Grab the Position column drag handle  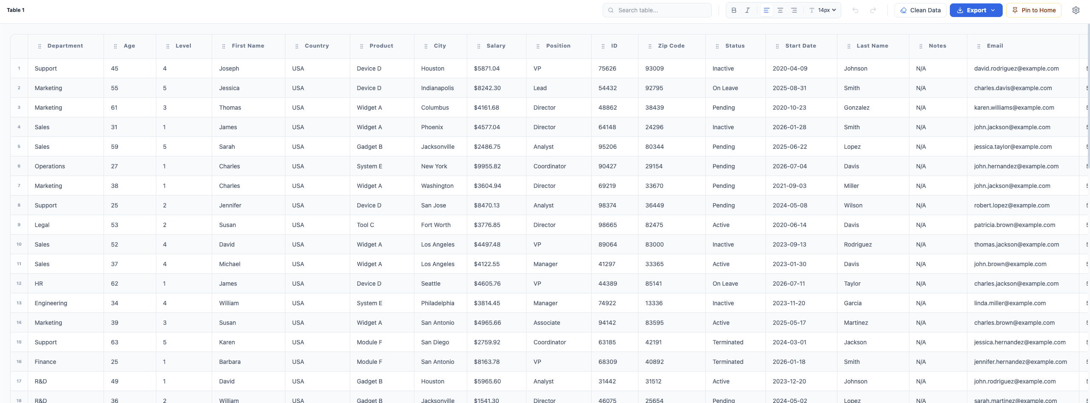pos(538,46)
